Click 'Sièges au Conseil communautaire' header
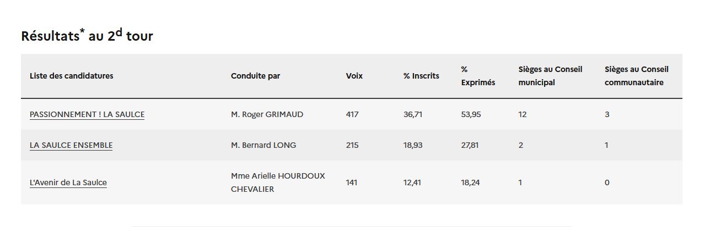This screenshot has height=227, width=710. click(636, 76)
